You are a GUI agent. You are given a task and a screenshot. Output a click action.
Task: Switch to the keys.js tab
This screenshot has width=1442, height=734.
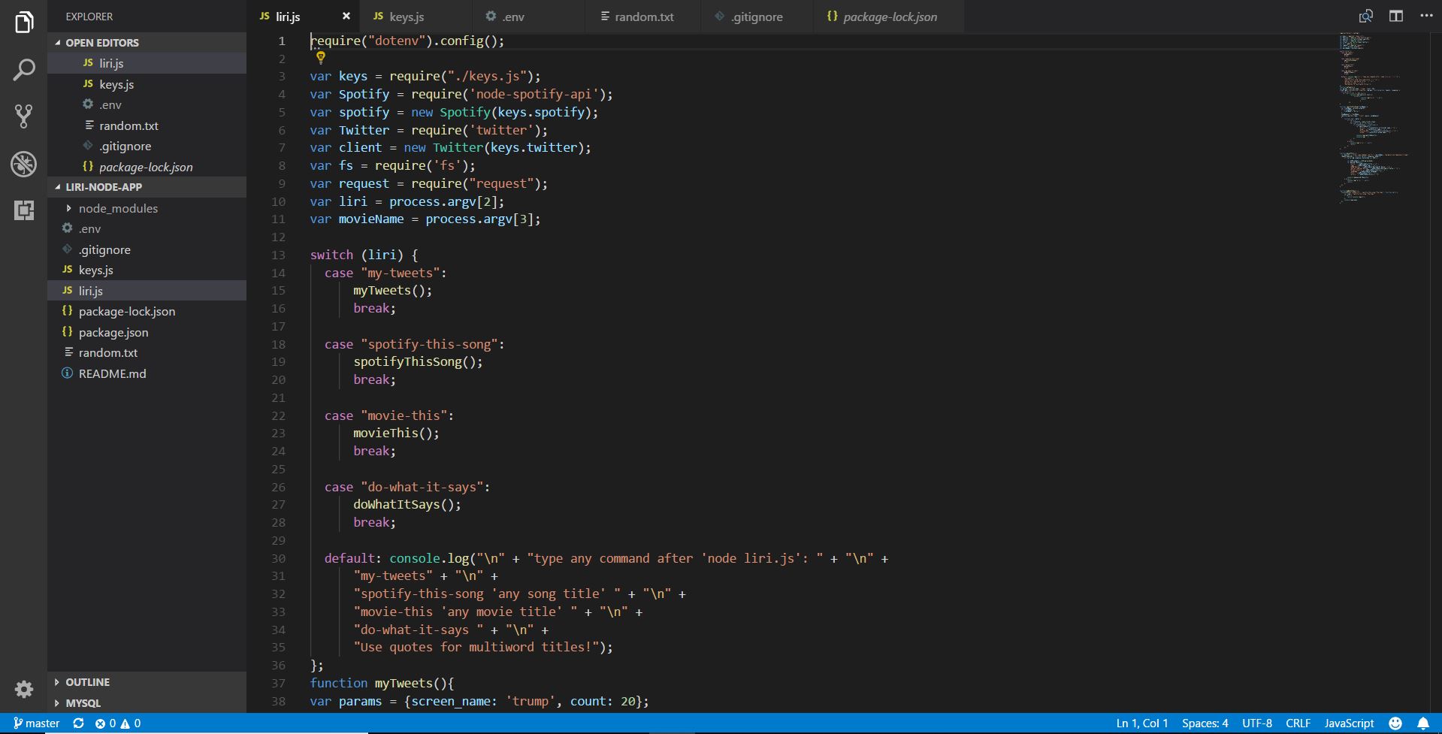[407, 17]
